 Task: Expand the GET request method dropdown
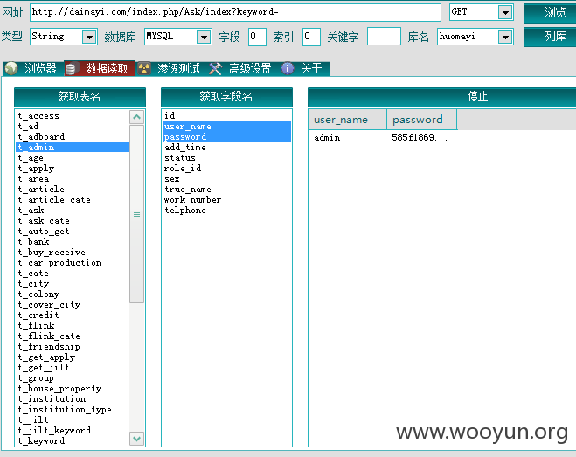coord(505,12)
